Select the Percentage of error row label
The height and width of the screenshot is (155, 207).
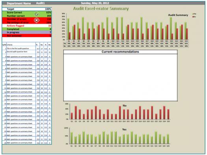(18, 22)
